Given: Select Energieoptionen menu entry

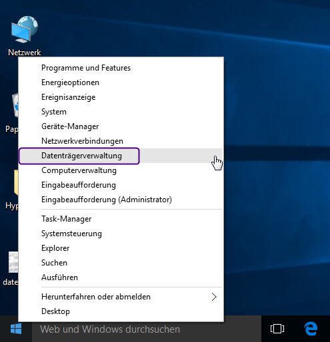Looking at the screenshot, I should 121,83.
